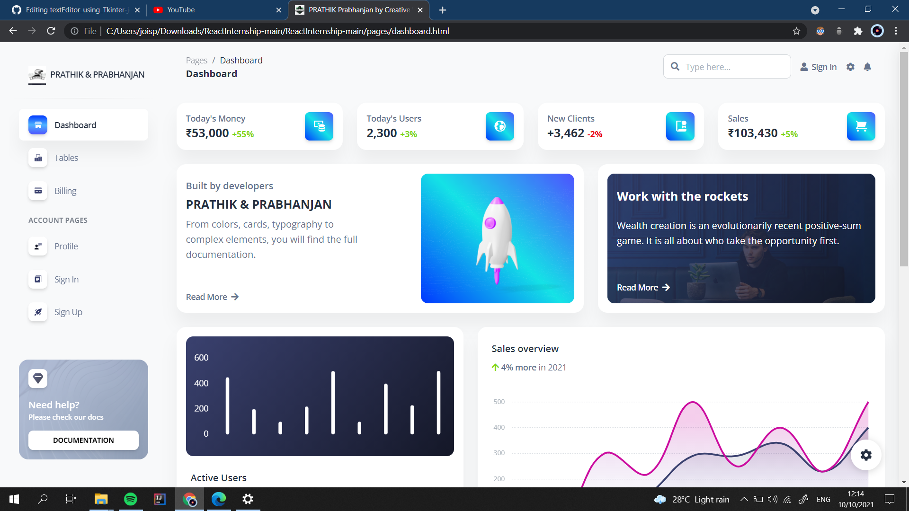The width and height of the screenshot is (909, 511).
Task: Click the Today's Users globe icon
Action: [500, 126]
